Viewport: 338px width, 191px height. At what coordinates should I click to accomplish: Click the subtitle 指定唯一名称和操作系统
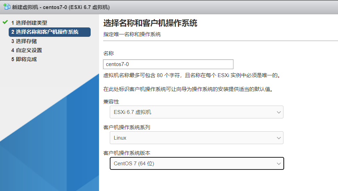click(132, 34)
